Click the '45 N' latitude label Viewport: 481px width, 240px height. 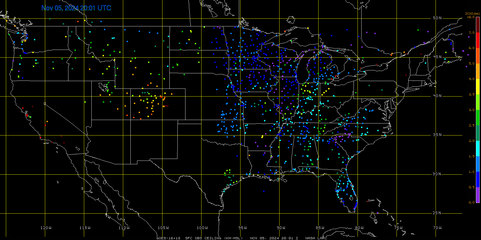tap(437, 57)
